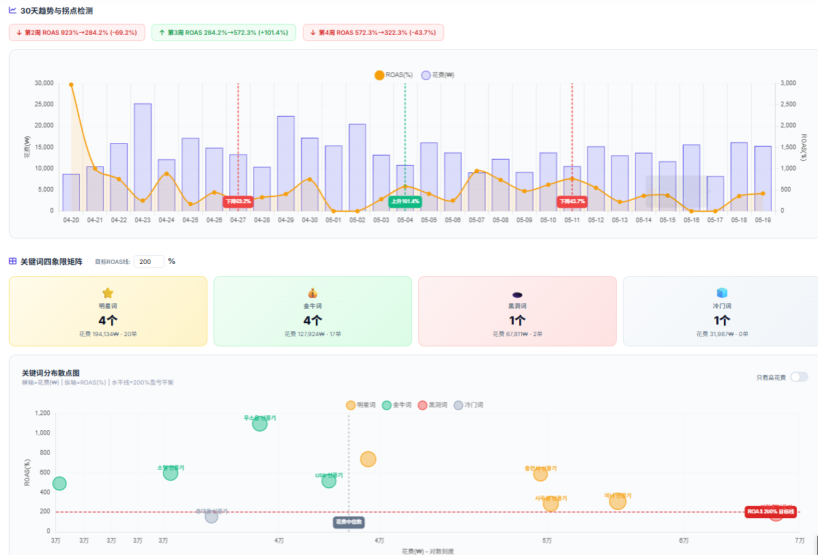The width and height of the screenshot is (818, 555).
Task: Hide the 花费(₩) bar series via legend
Action: [x=438, y=75]
